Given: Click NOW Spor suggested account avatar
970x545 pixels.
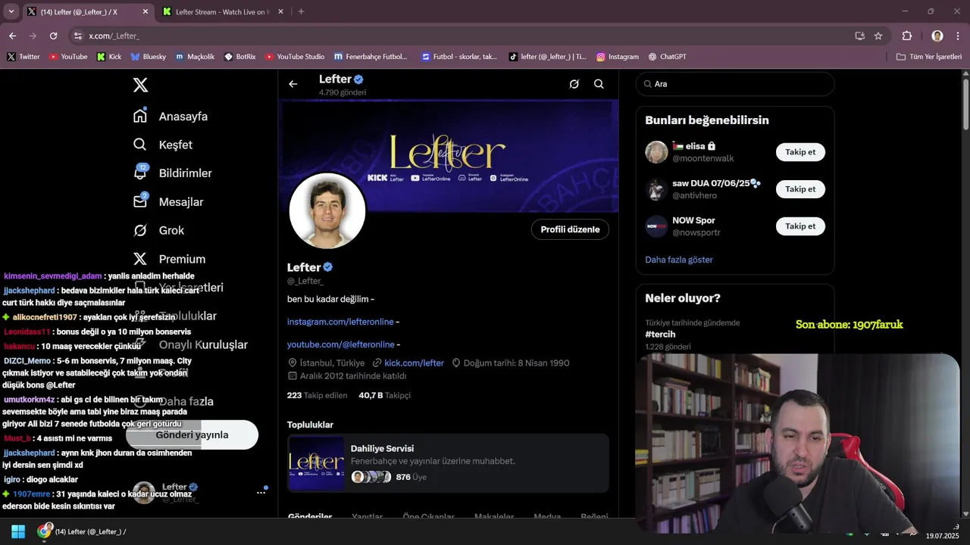Looking at the screenshot, I should 656,226.
